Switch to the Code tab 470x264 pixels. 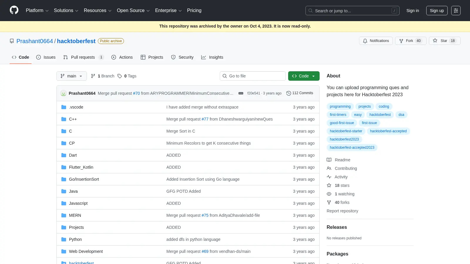tap(21, 57)
